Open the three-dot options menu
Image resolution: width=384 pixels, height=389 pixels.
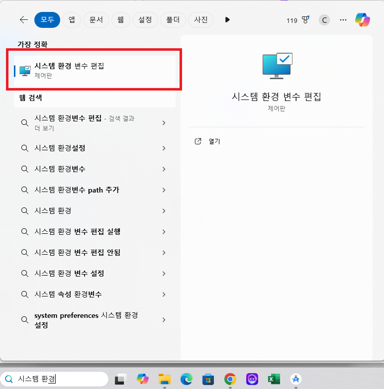click(343, 20)
